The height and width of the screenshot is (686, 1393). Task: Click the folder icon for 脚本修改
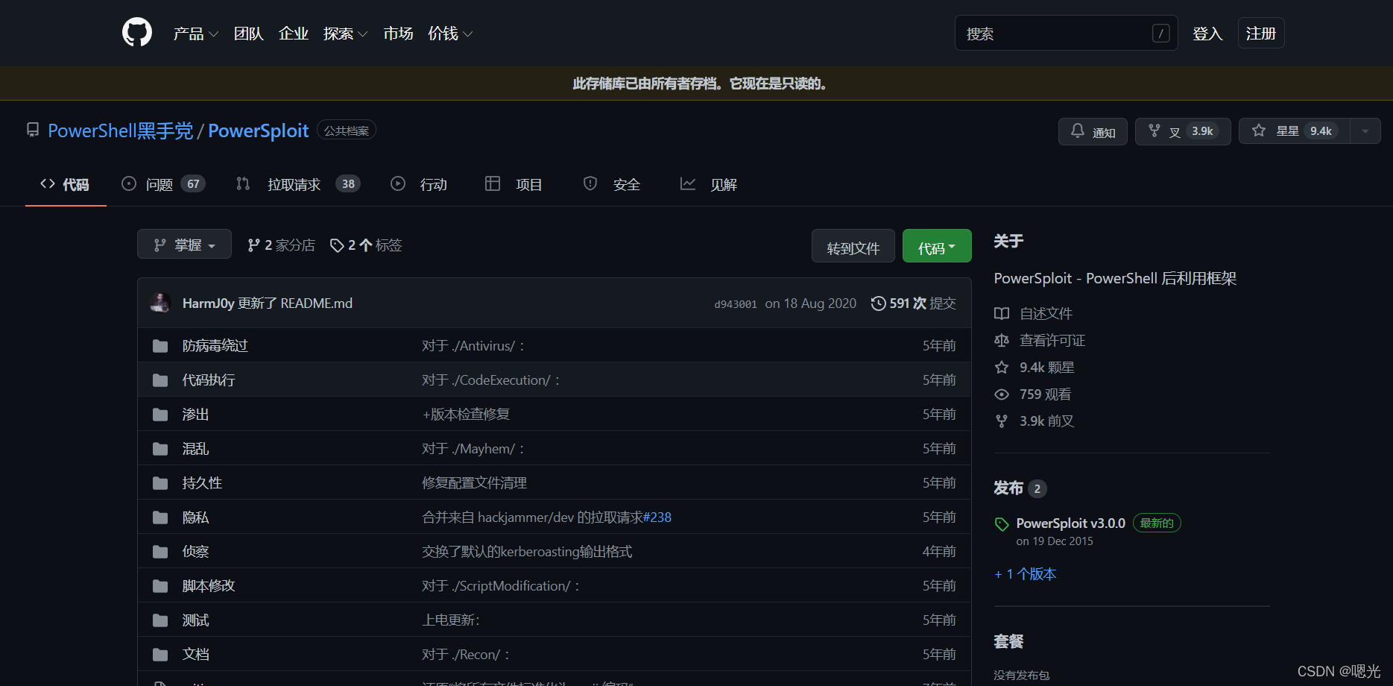click(x=160, y=586)
